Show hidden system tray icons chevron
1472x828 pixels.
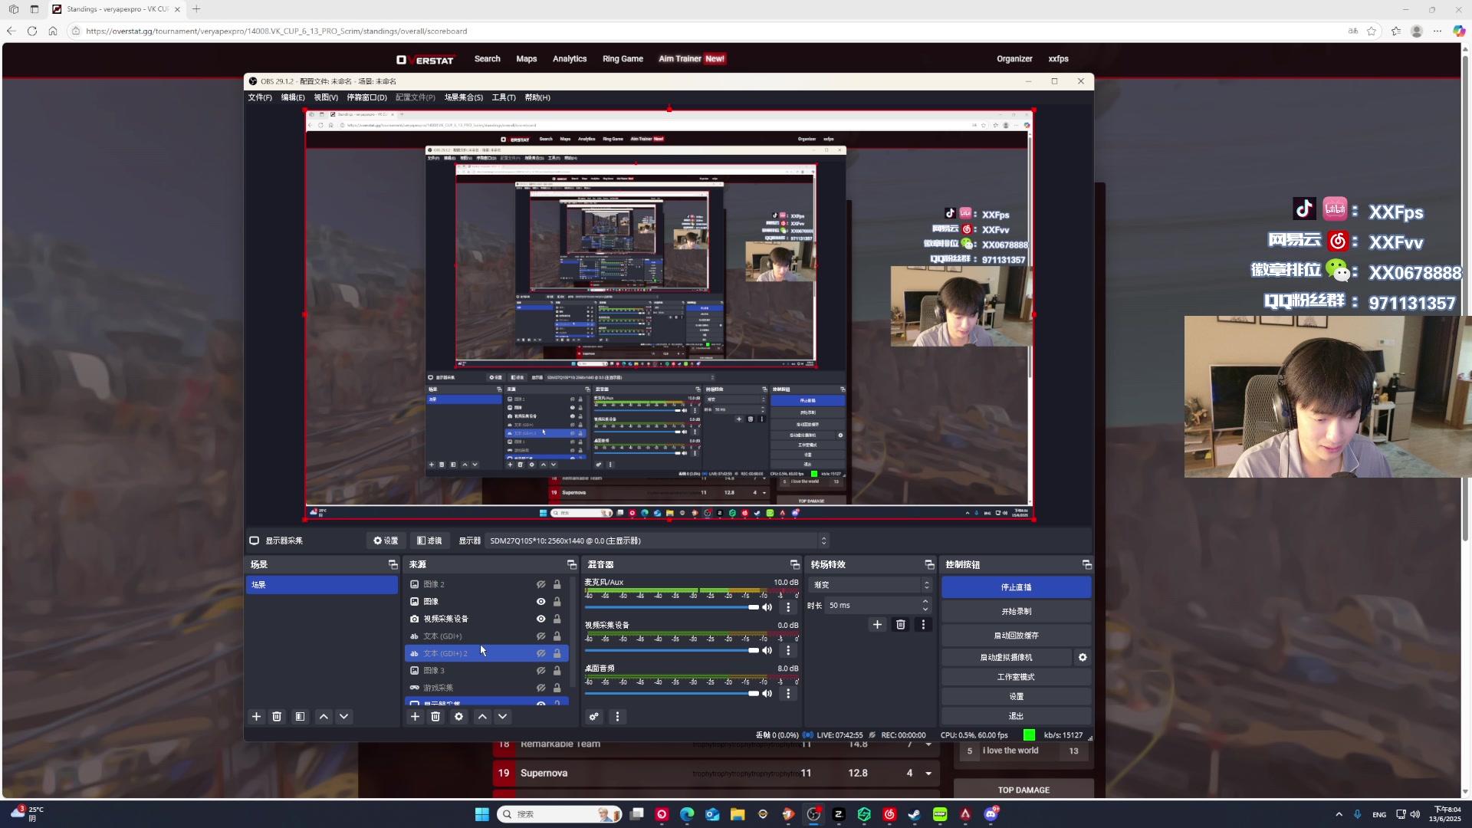(1339, 814)
